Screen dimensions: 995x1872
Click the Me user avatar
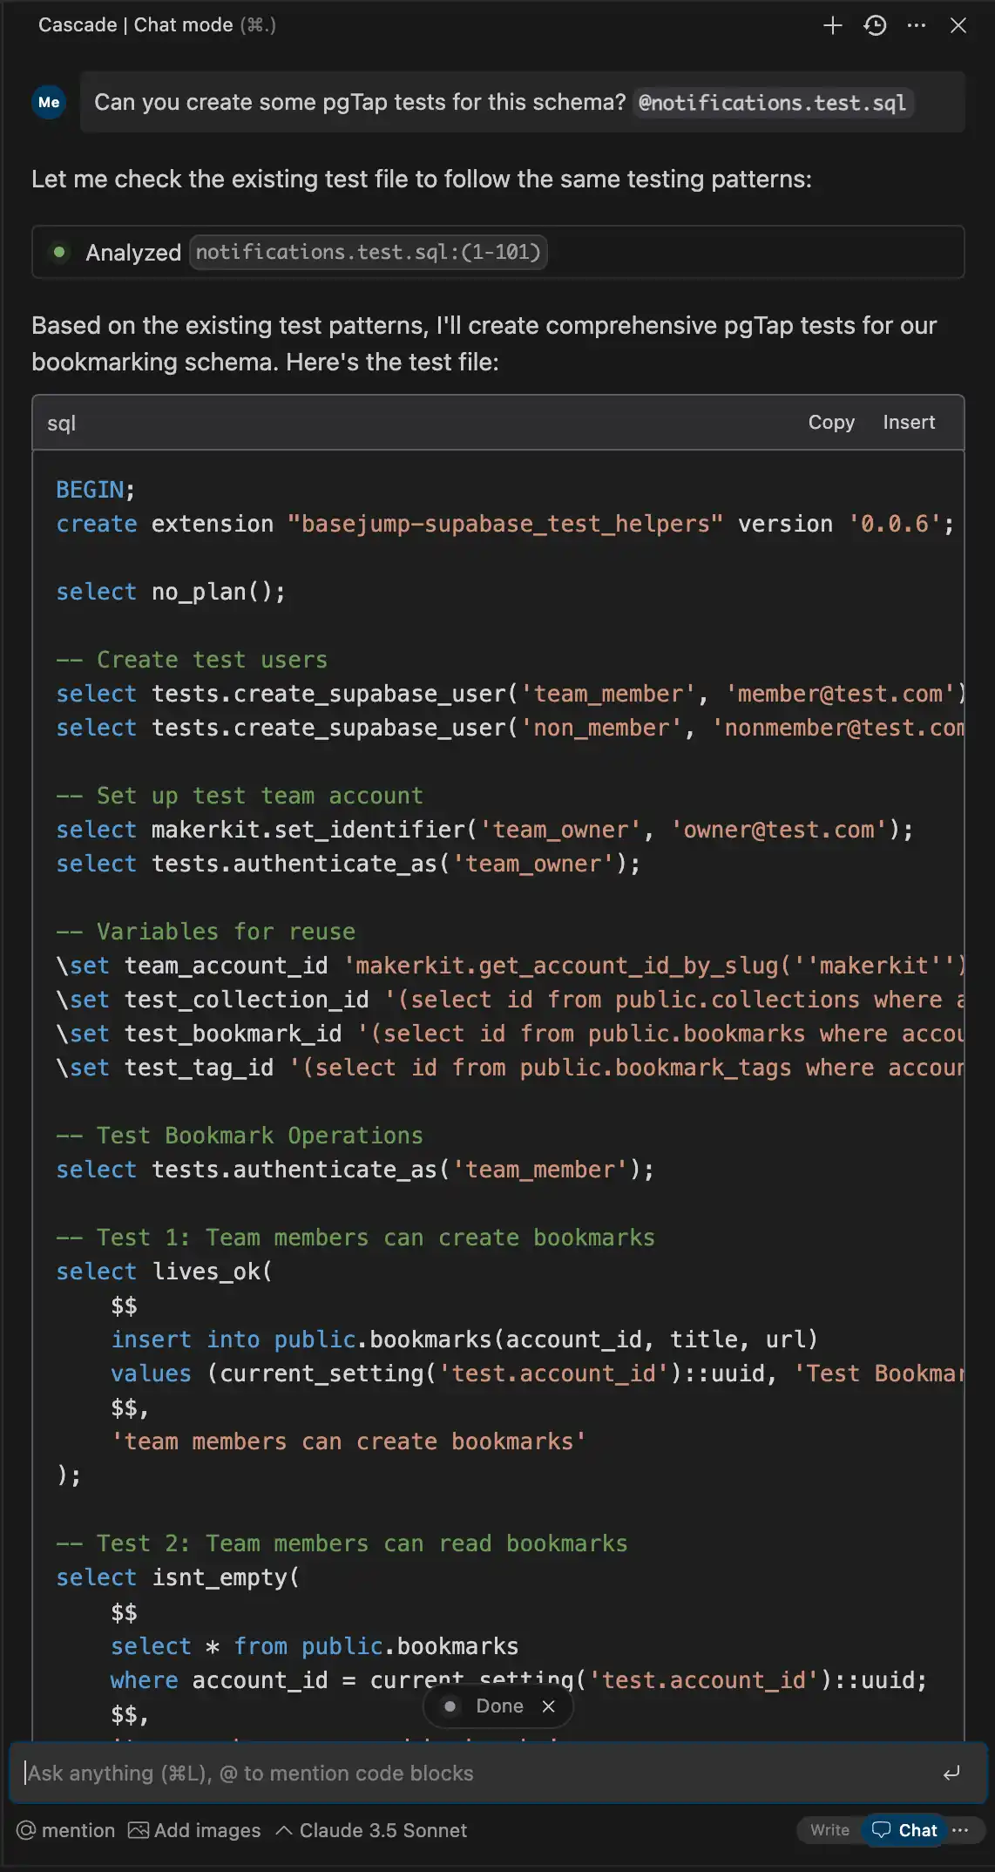click(50, 103)
